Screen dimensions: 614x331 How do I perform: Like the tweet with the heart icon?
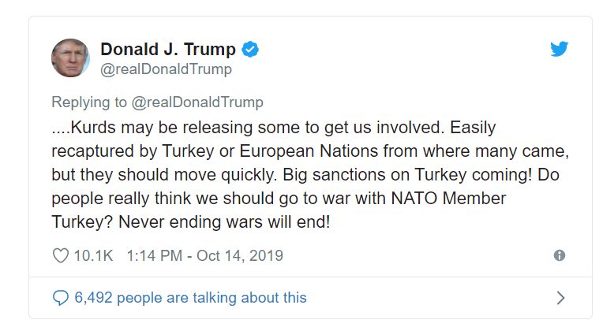60,255
